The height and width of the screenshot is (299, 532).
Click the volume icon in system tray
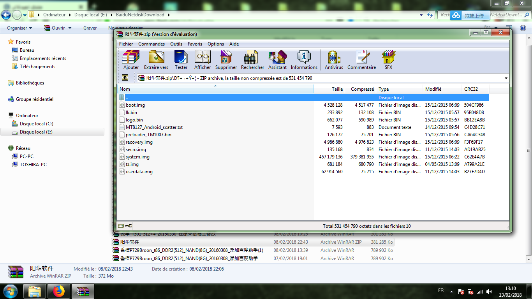(489, 292)
